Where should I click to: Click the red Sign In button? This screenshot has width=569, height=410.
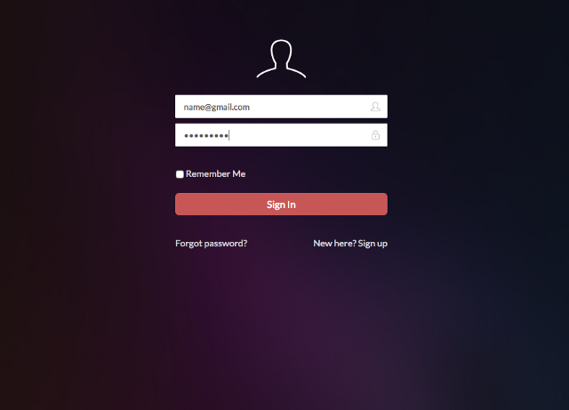click(281, 204)
